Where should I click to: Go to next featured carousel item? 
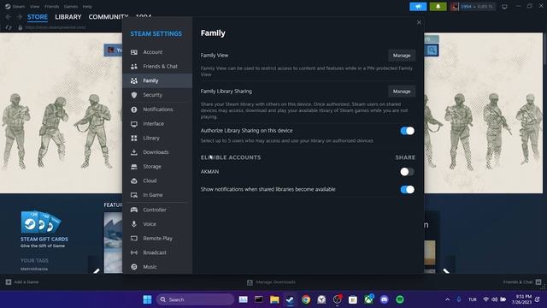[x=447, y=270]
